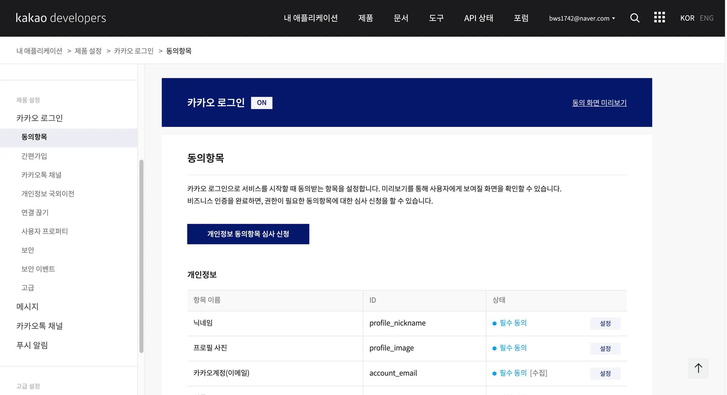This screenshot has height=395, width=727.
Task: Expand 푸시 알림 section in sidebar
Action: click(32, 345)
